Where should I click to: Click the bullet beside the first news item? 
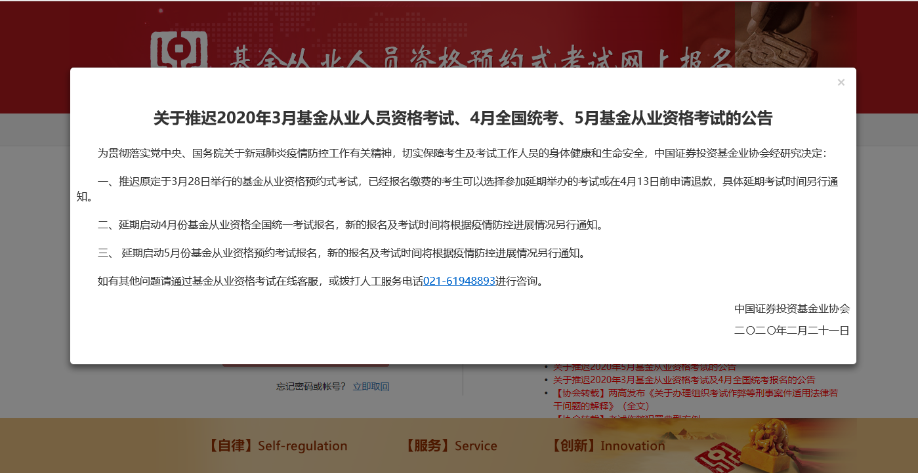coord(546,367)
